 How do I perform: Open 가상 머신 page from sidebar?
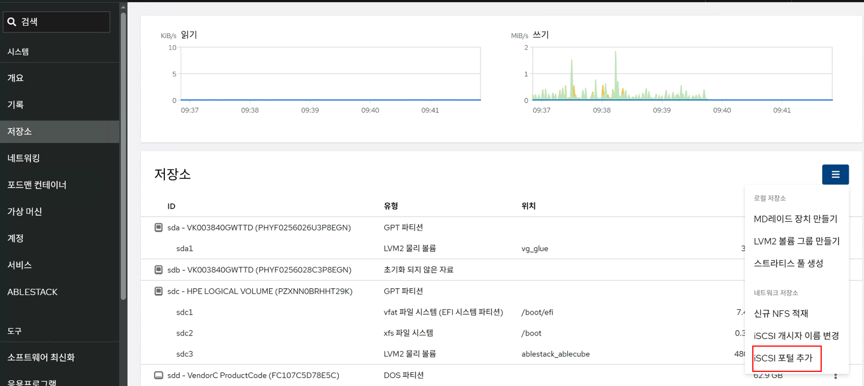click(25, 211)
